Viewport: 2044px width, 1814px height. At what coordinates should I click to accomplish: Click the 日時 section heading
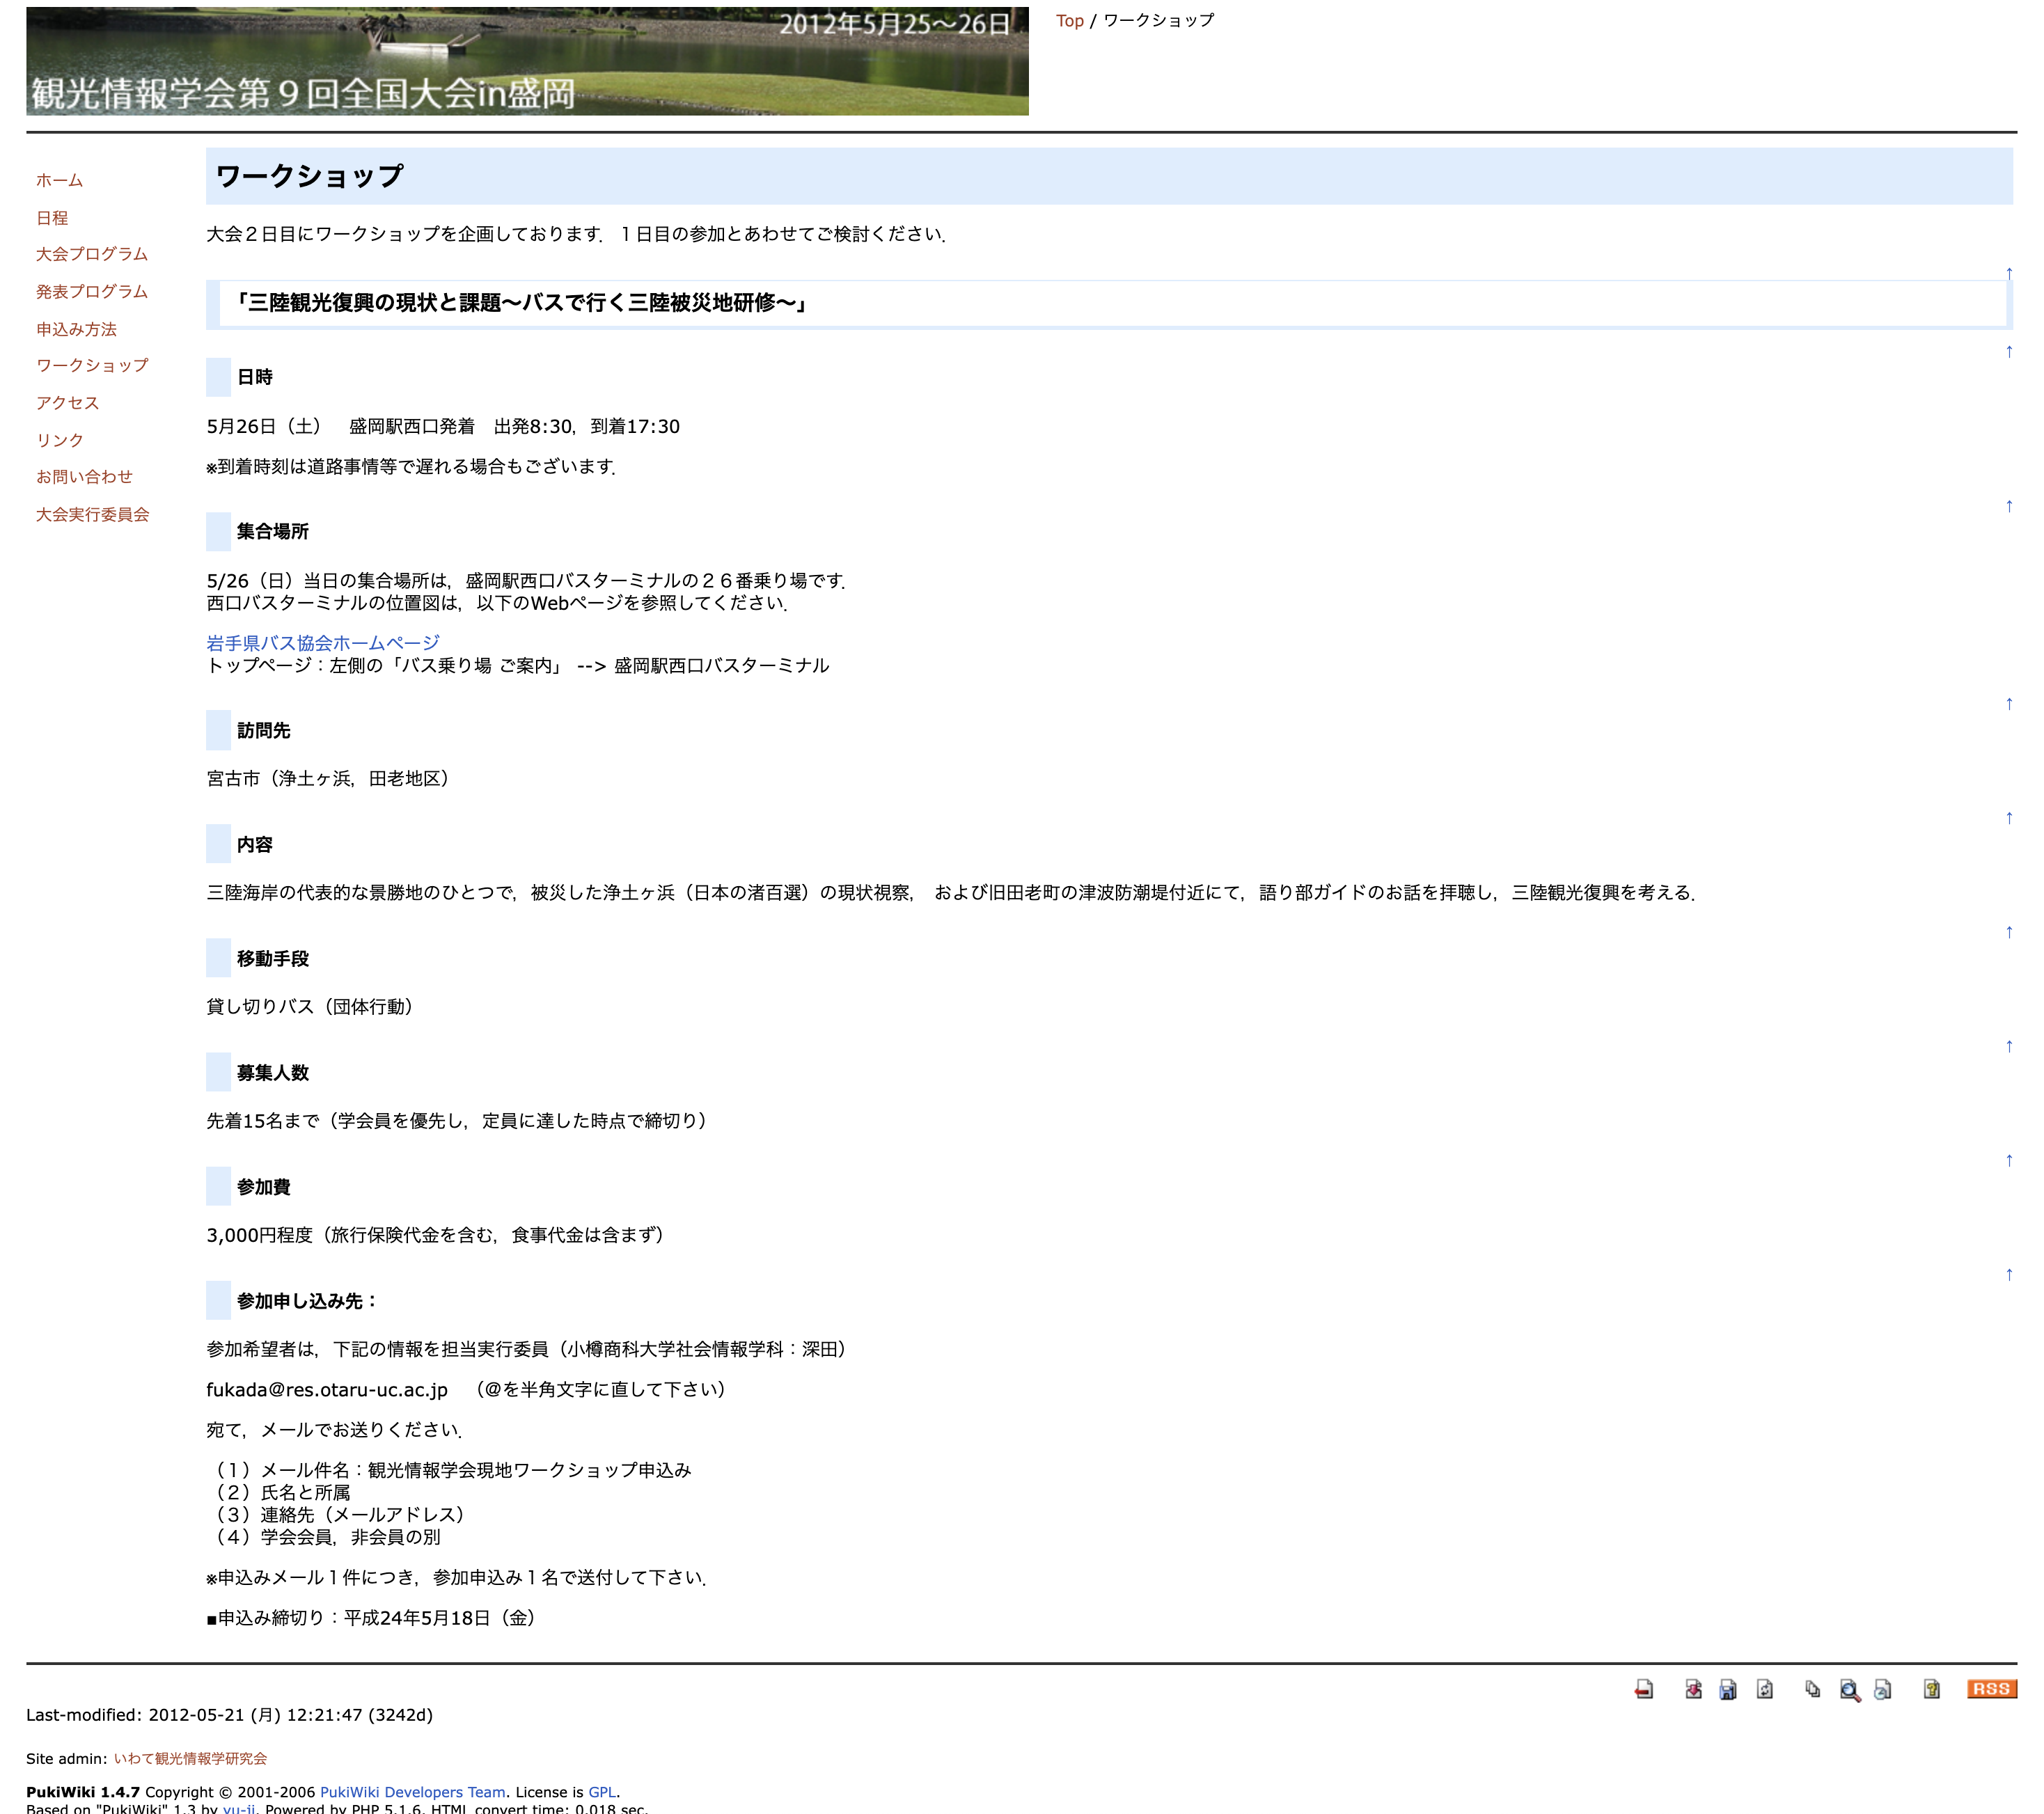click(254, 377)
